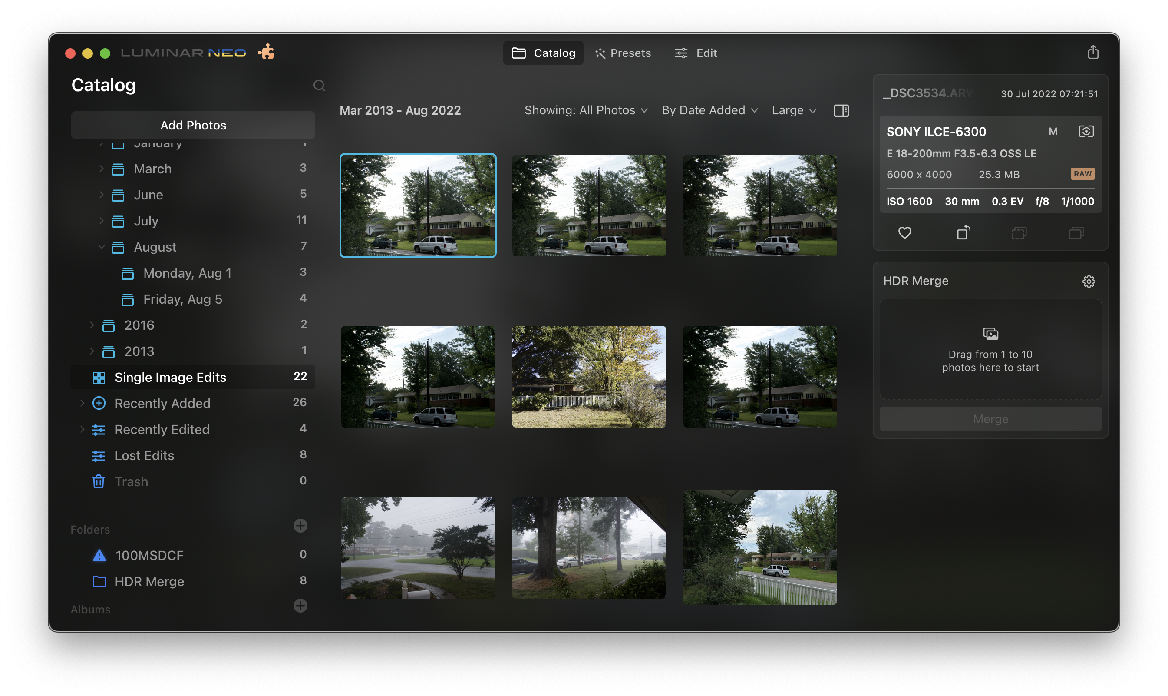Screen dimensions: 1168x696
Task: Open the By Date Added sort dropdown
Action: pos(709,110)
